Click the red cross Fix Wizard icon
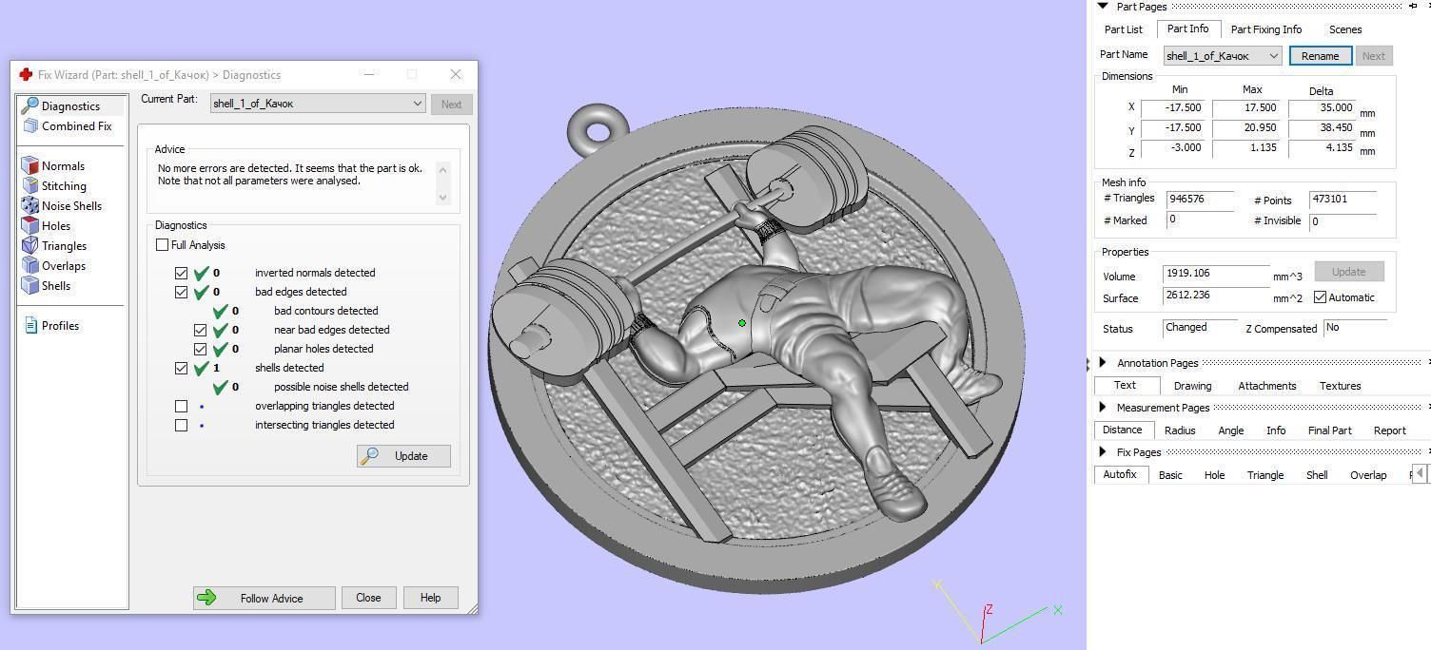 point(26,75)
